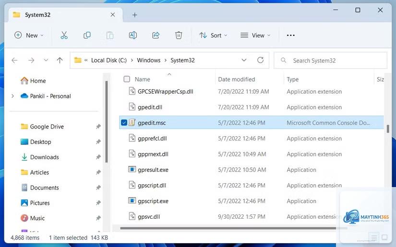This screenshot has width=396, height=247.
Task: Close the System32 tab
Action: pos(113,15)
